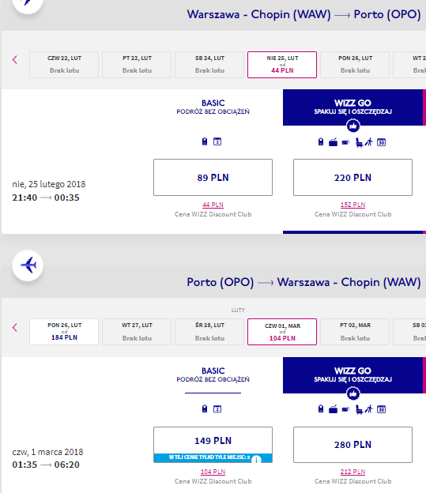Click the WIZZ GO thumbs-up icon for outbound flight
This screenshot has width=426, height=493.
(x=353, y=126)
